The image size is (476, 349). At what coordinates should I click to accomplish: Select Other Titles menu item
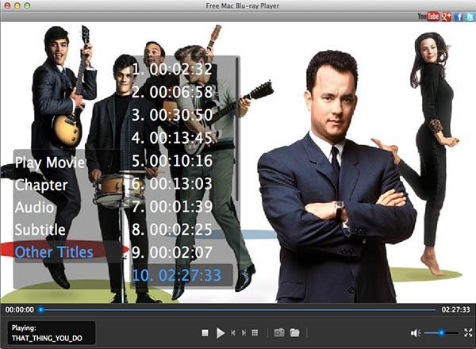pos(54,252)
